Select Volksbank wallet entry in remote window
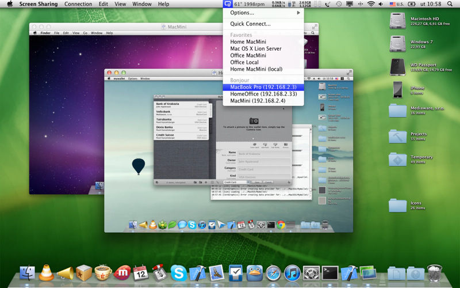The height and width of the screenshot is (288, 460). pos(181,113)
